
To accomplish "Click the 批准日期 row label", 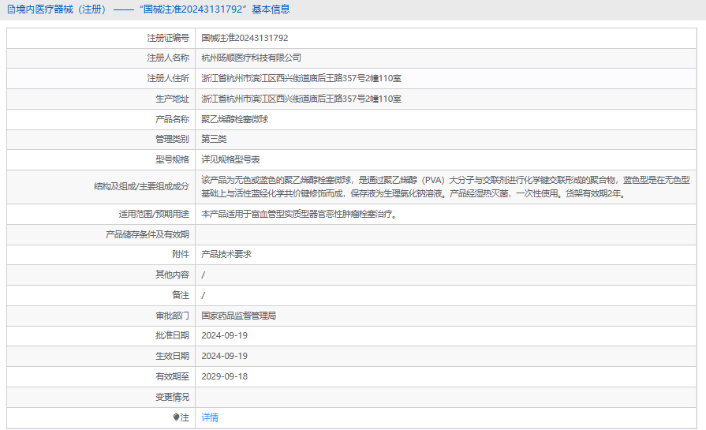I will tap(173, 335).
